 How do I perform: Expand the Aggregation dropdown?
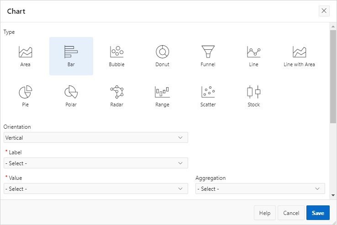pos(260,188)
